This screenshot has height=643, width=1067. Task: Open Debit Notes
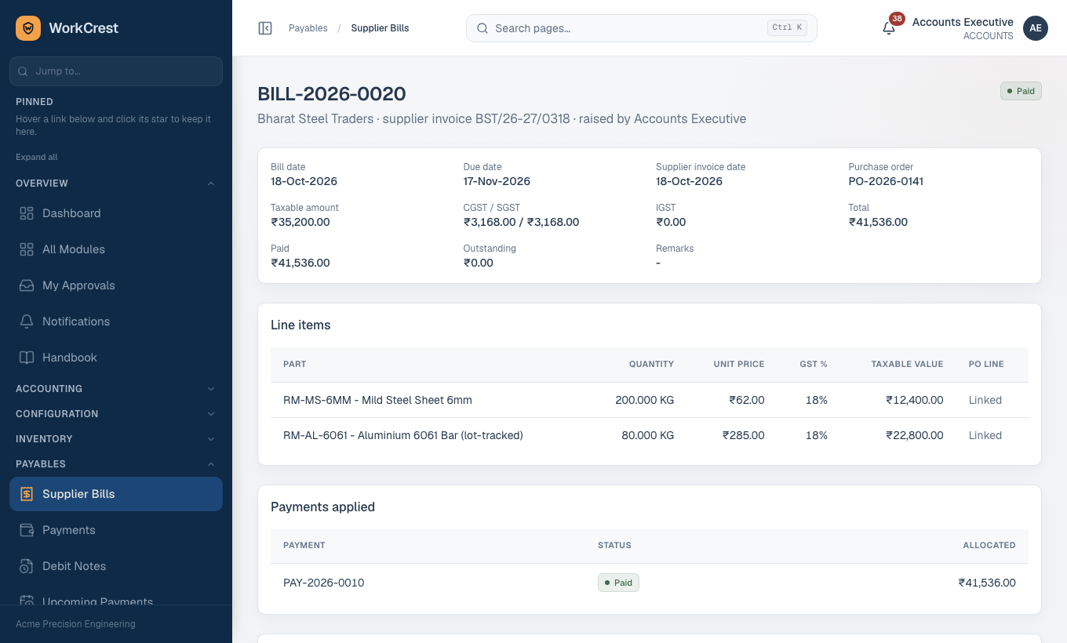coord(116,566)
